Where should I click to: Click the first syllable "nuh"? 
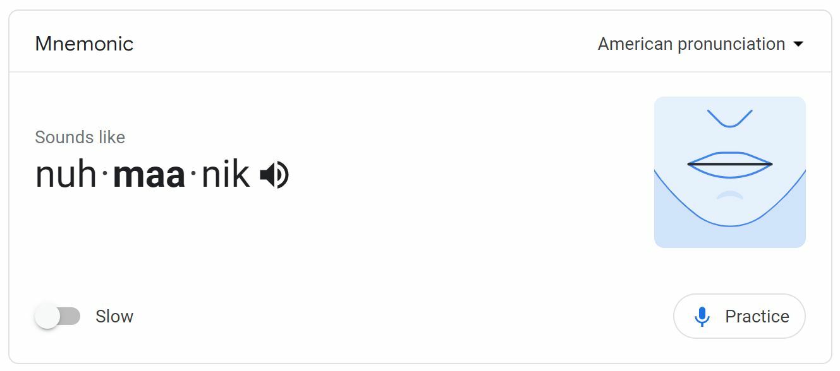point(66,175)
